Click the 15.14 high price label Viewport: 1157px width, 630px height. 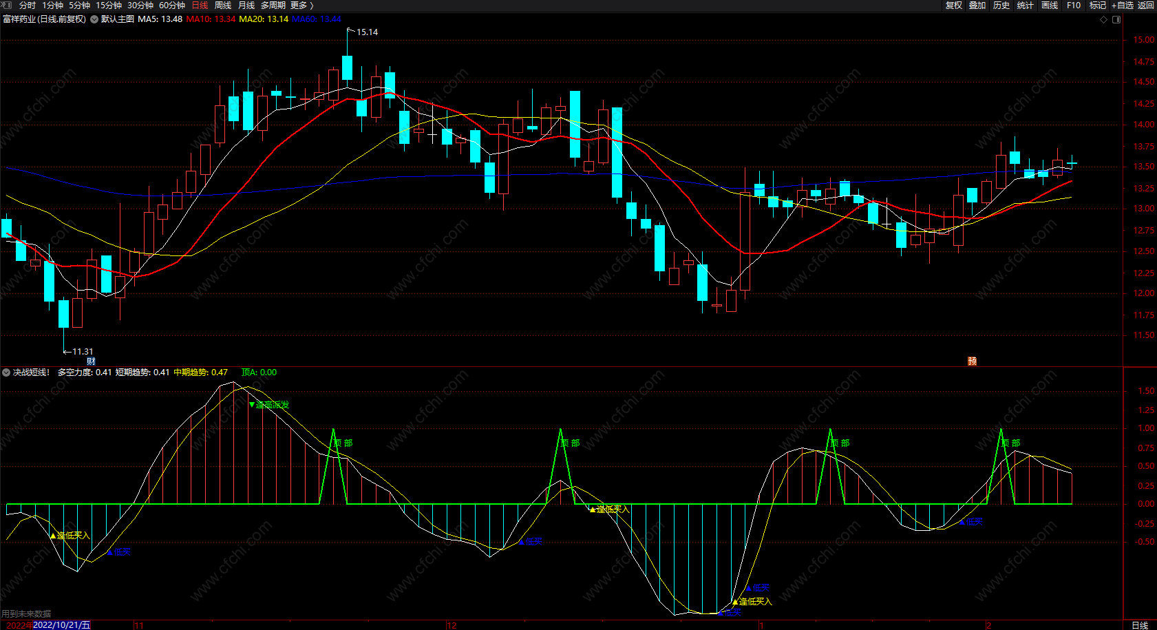coord(367,32)
